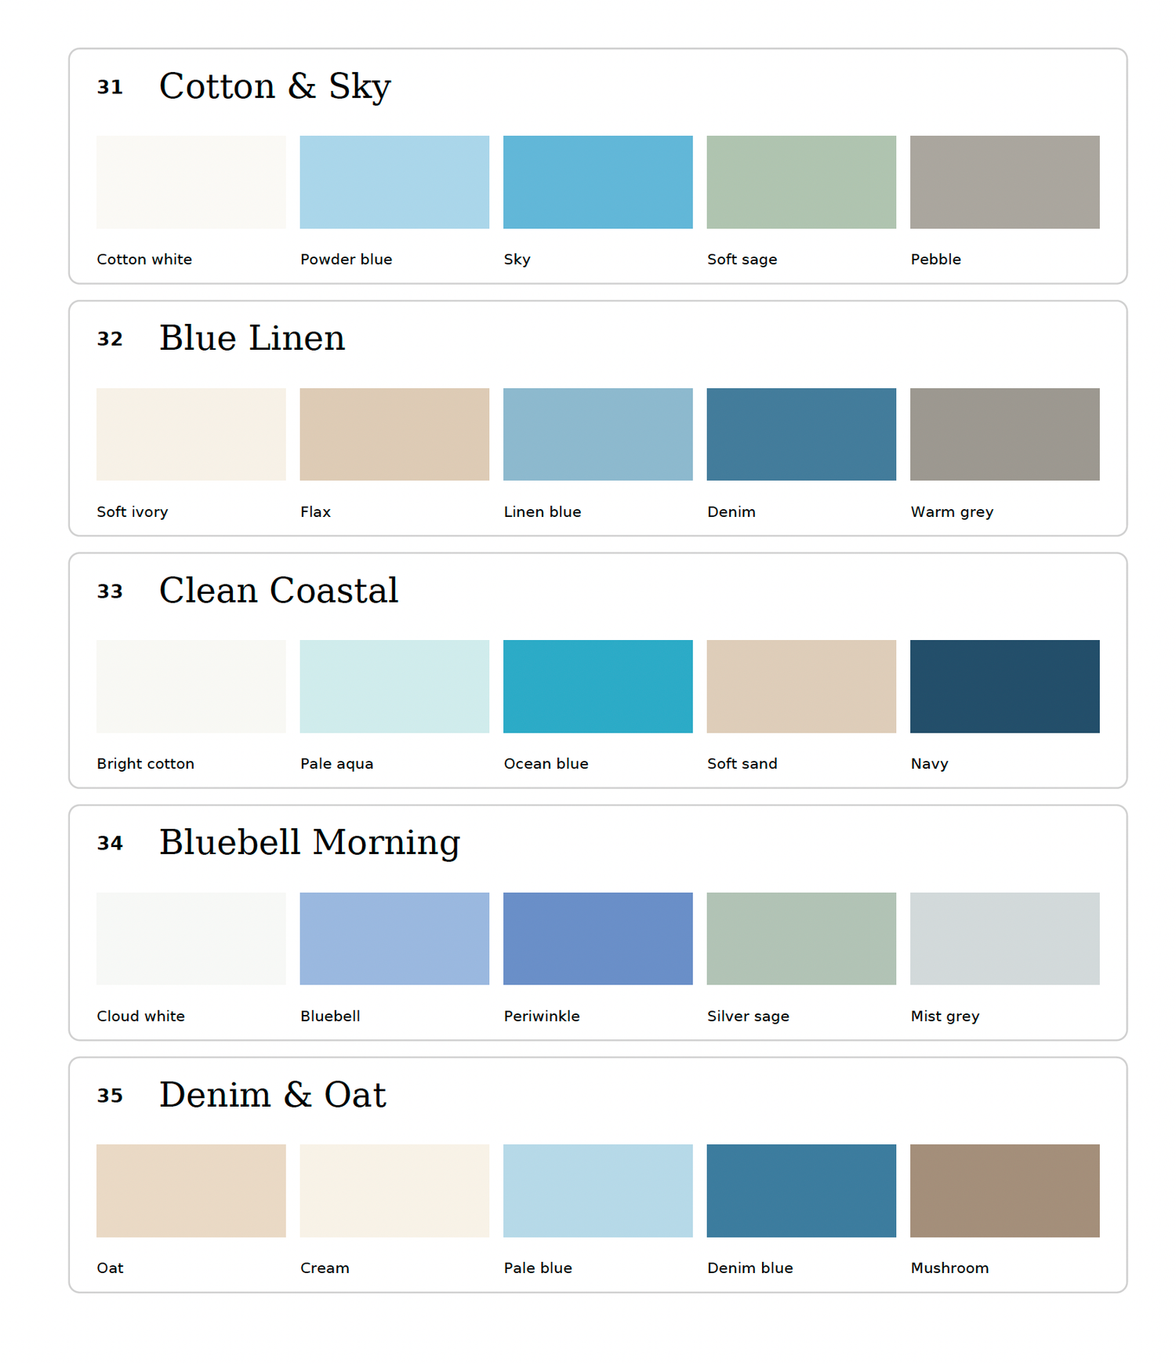Open the Cotton & Sky palette title
Screen dimensions: 1176x1364
275,86
